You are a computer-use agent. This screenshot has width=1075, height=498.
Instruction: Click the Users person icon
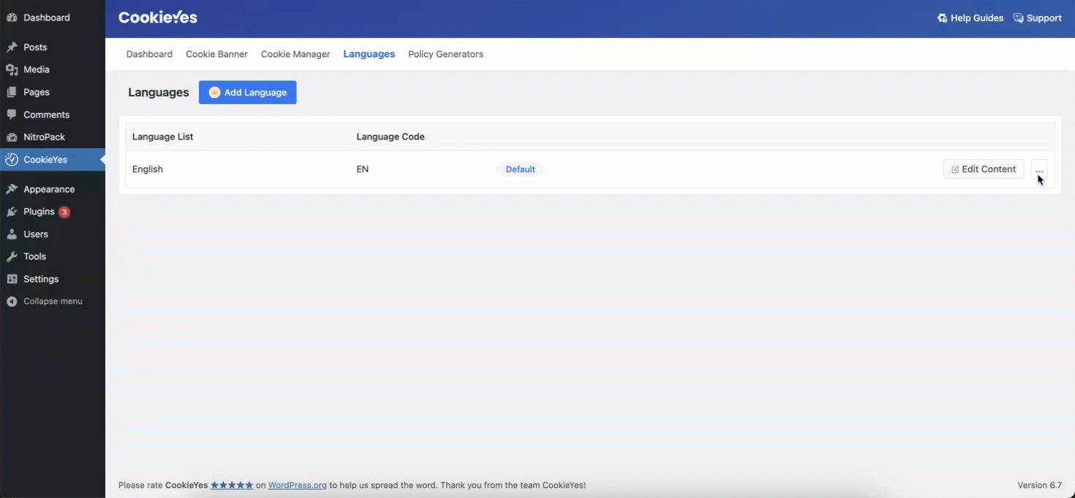(12, 234)
